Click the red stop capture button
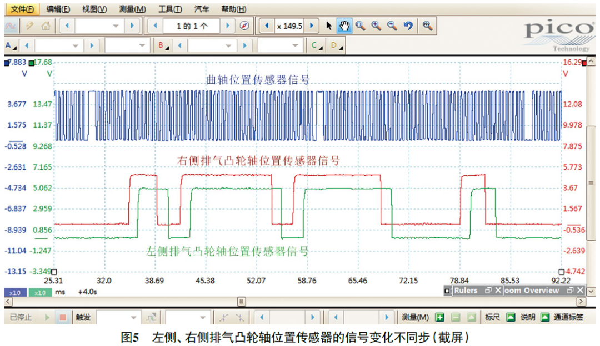The height and width of the screenshot is (346, 600). coord(63,317)
